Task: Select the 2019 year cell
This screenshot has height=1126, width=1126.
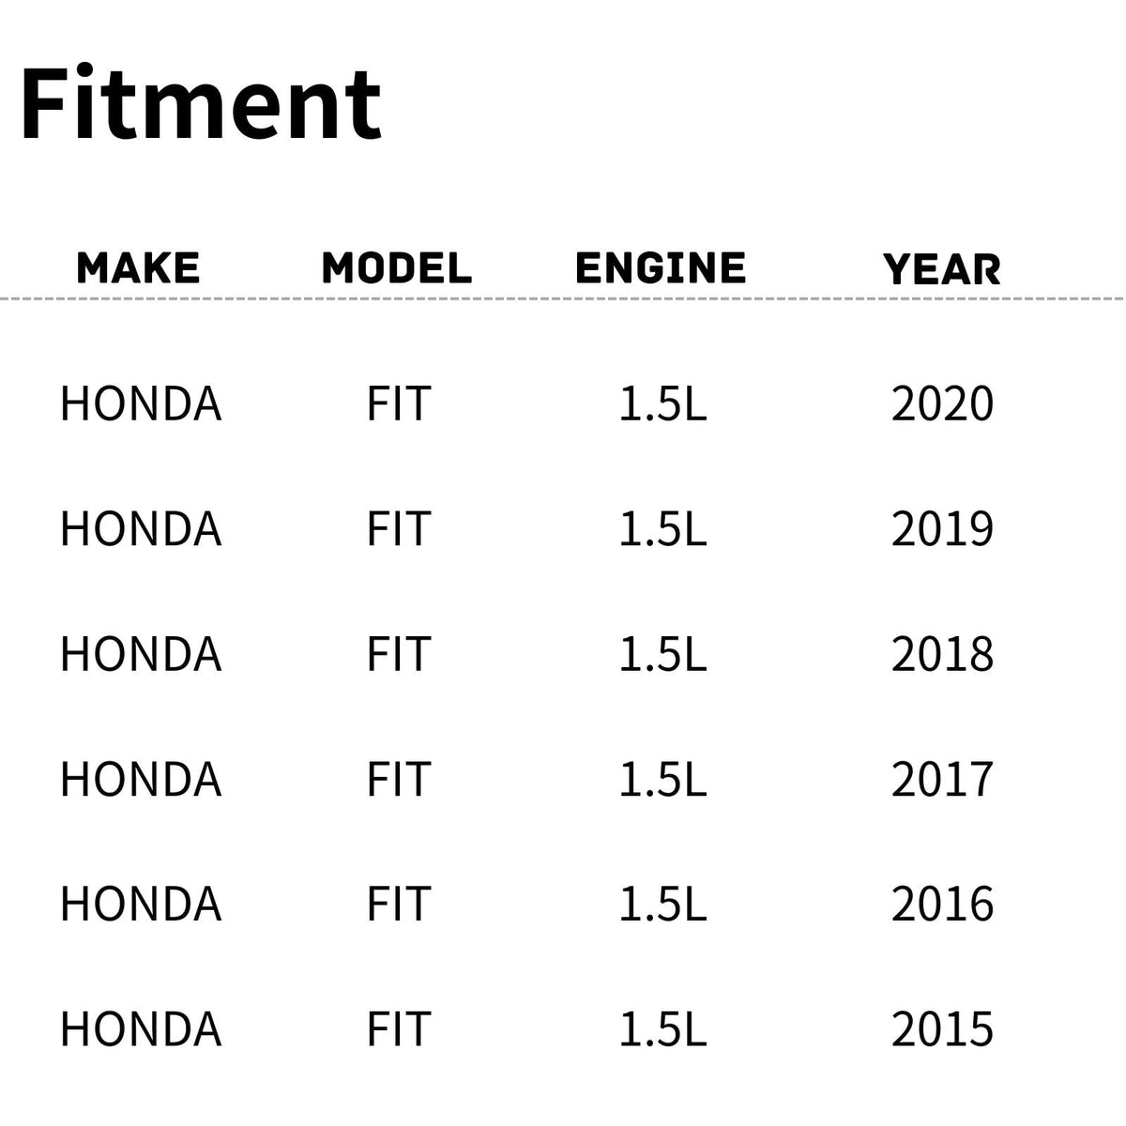Action: 942,529
